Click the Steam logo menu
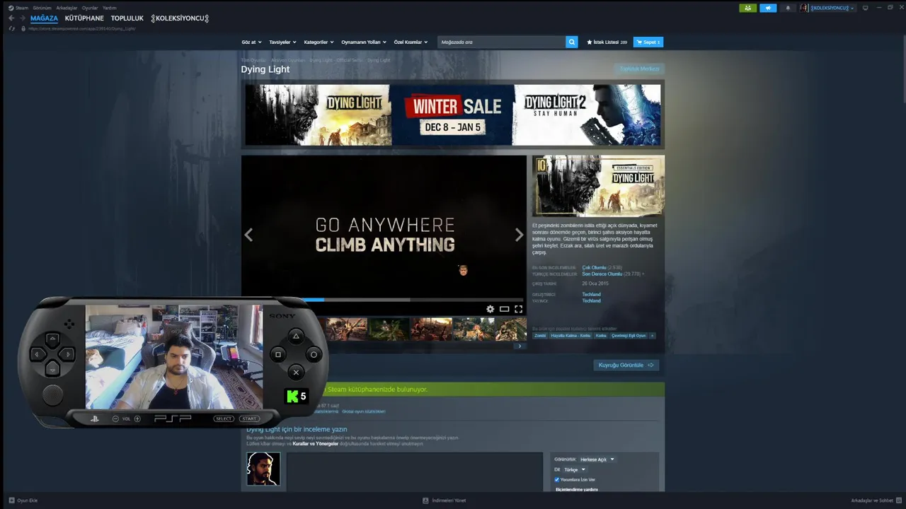906x509 pixels. pyautogui.click(x=18, y=8)
